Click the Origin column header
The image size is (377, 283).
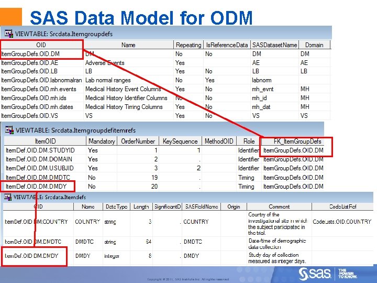(234, 206)
